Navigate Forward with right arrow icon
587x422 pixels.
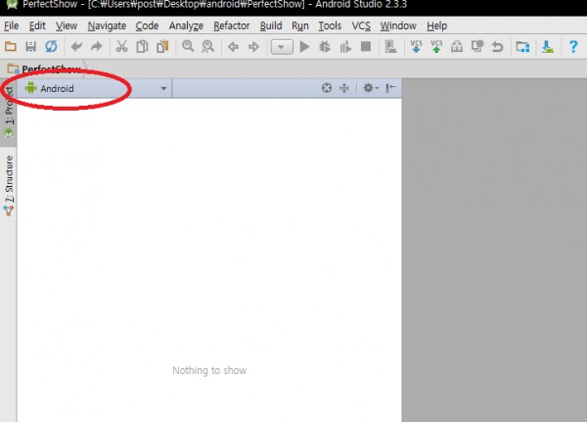pos(253,47)
